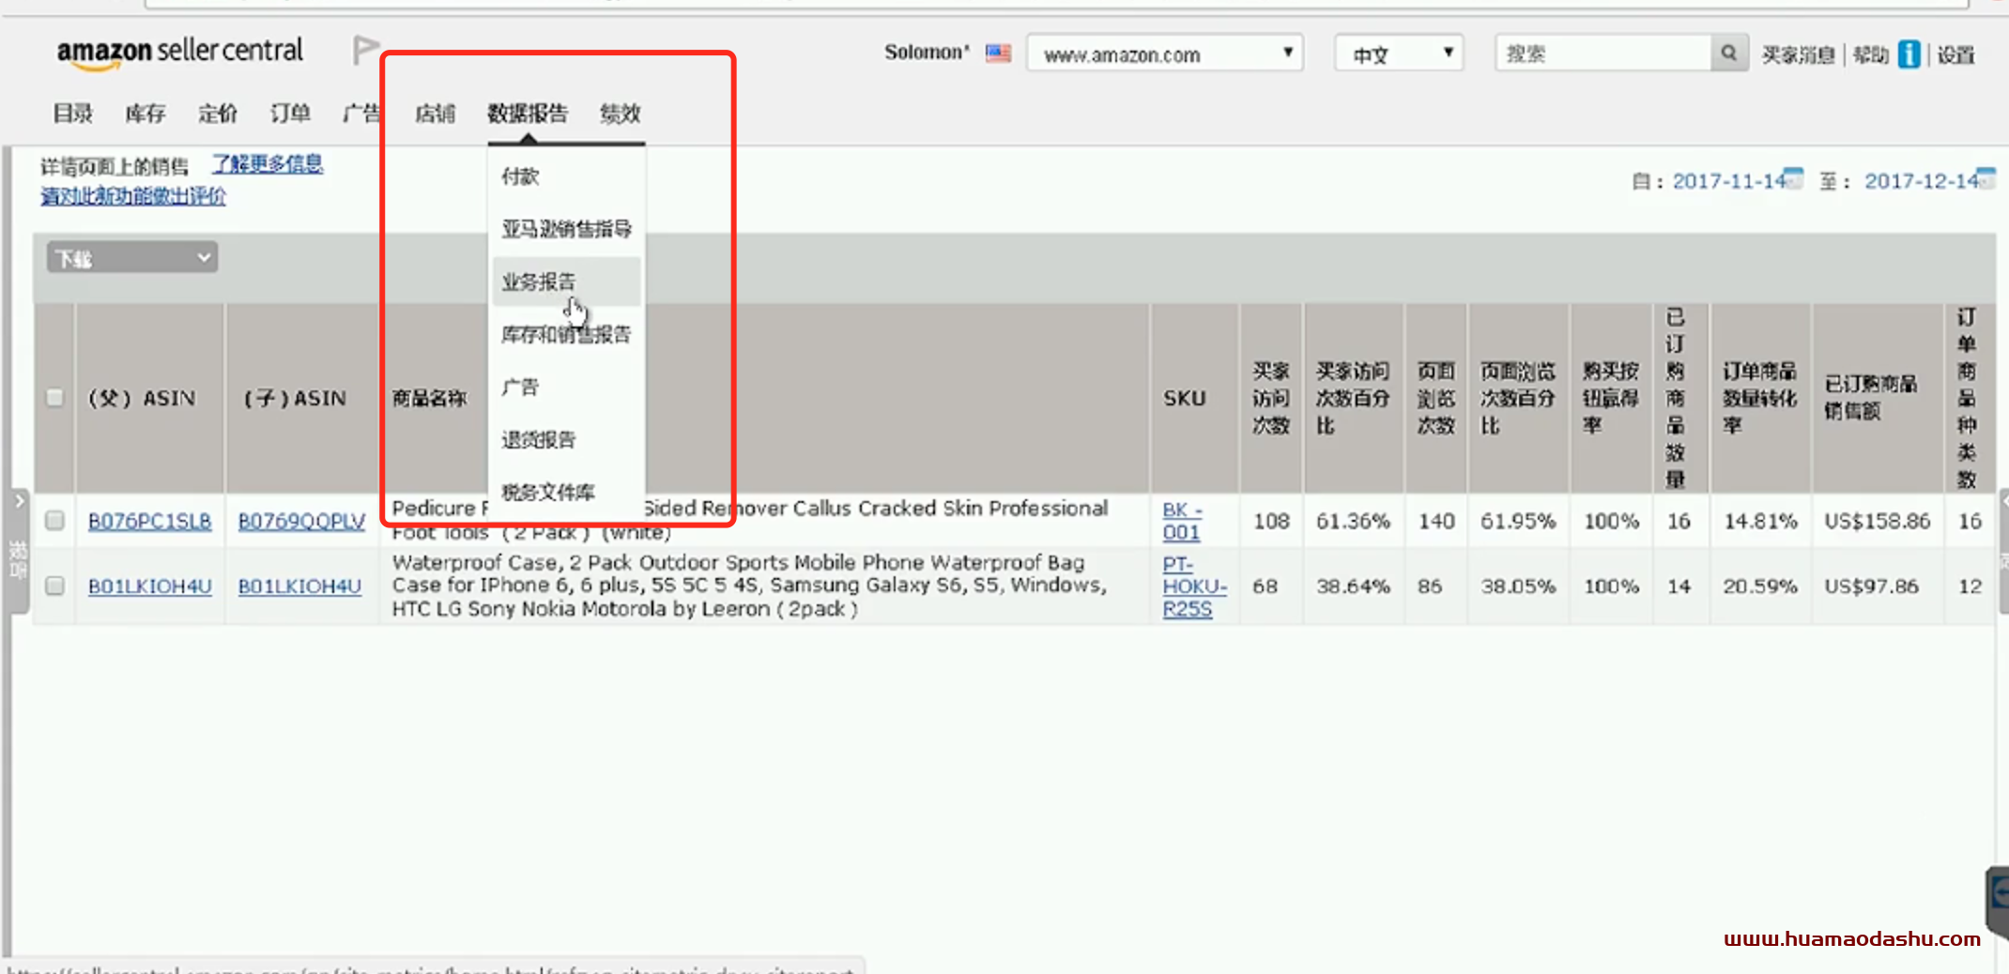Viewport: 2009px width, 974px height.
Task: Click the search magnifier button
Action: click(x=1728, y=53)
